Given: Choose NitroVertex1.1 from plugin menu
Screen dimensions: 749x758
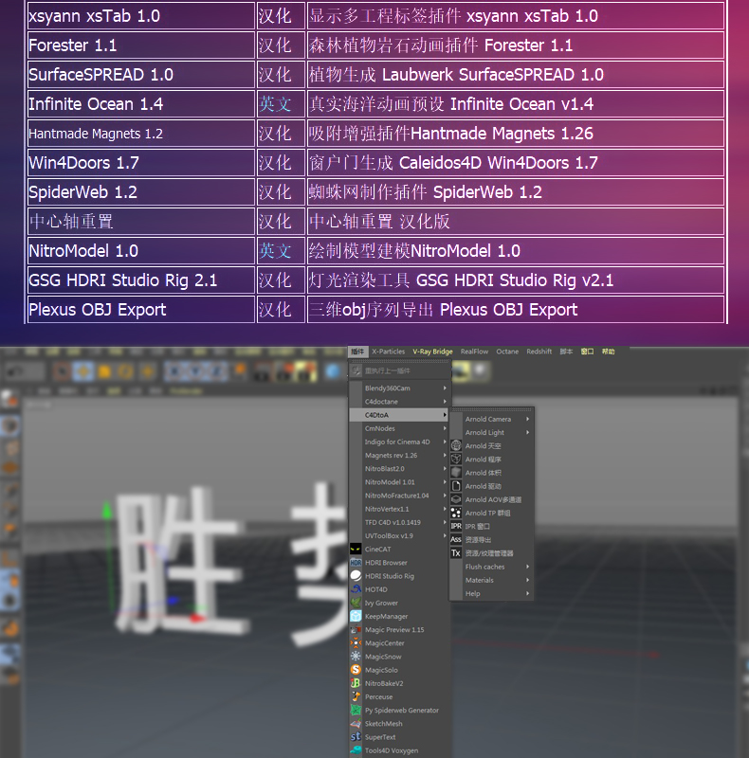Looking at the screenshot, I should point(399,509).
